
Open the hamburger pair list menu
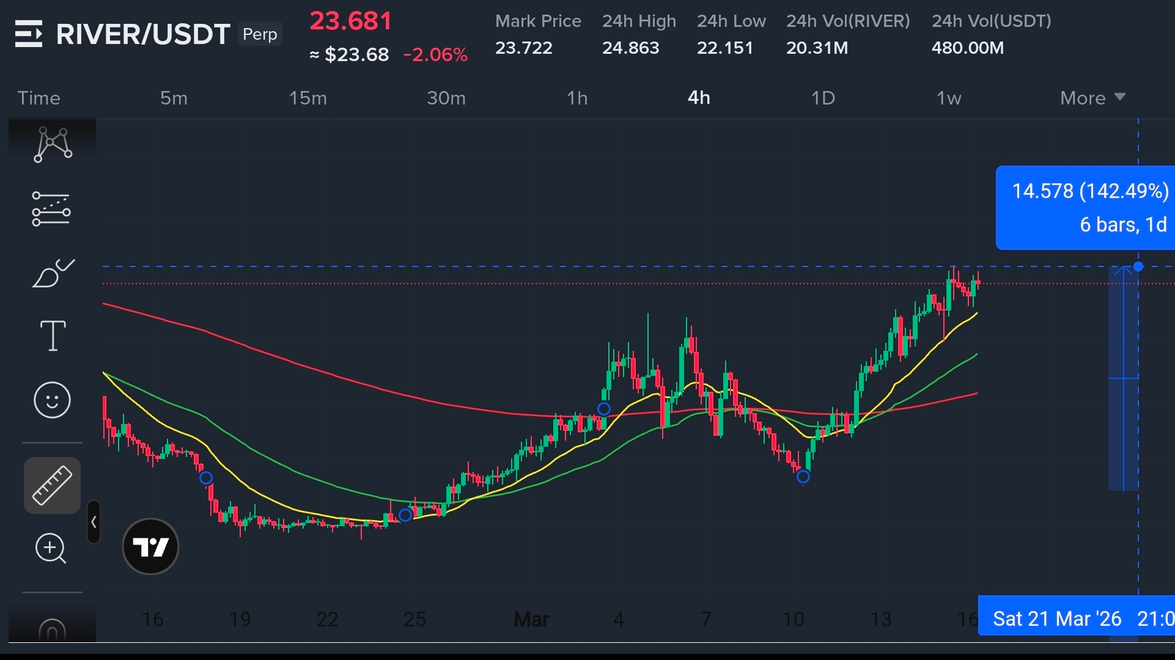click(29, 34)
